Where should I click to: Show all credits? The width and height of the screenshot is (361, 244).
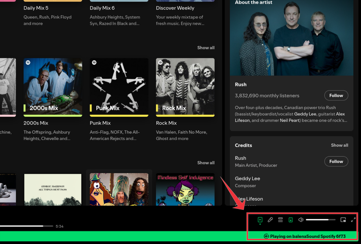coord(339,145)
